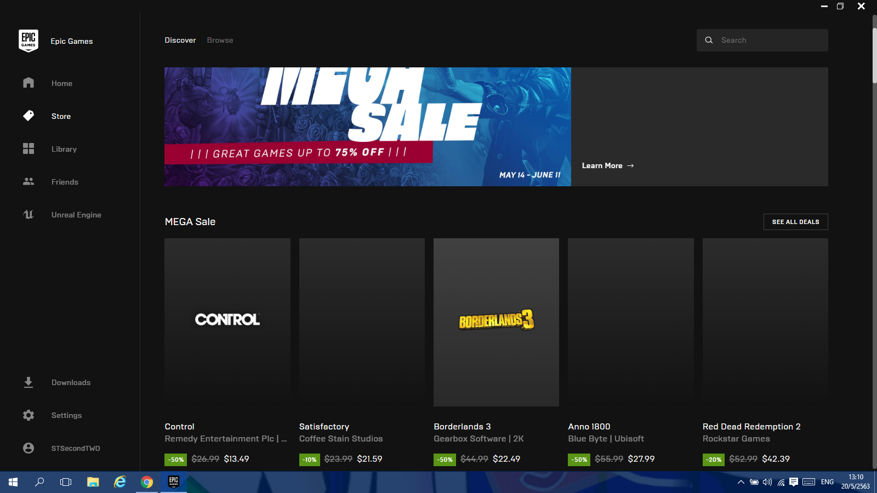Open Downloads from the sidebar
877x493 pixels.
[70, 382]
